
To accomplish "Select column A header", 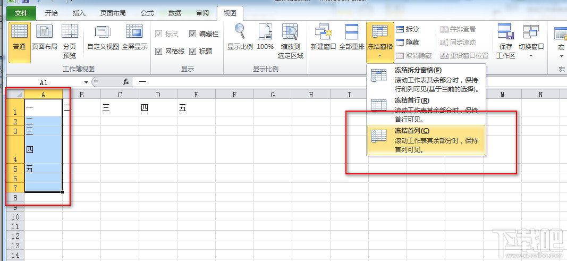I will (44, 94).
